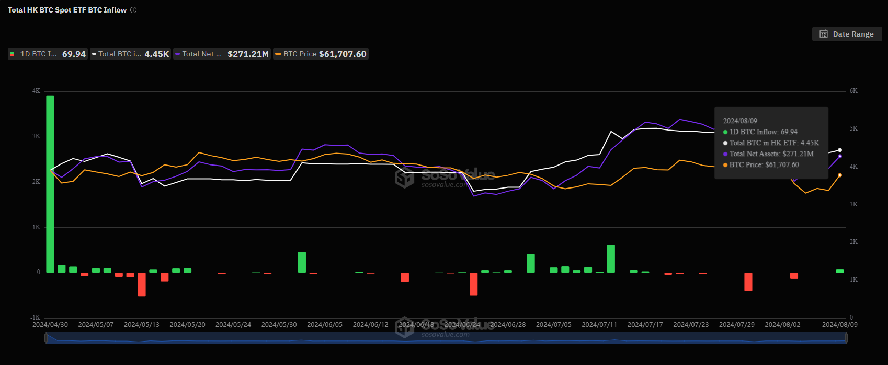Open the Date Range picker

pos(847,34)
